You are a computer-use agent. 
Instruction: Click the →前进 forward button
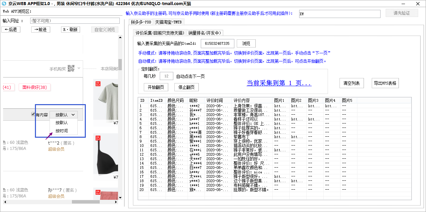click(41, 30)
